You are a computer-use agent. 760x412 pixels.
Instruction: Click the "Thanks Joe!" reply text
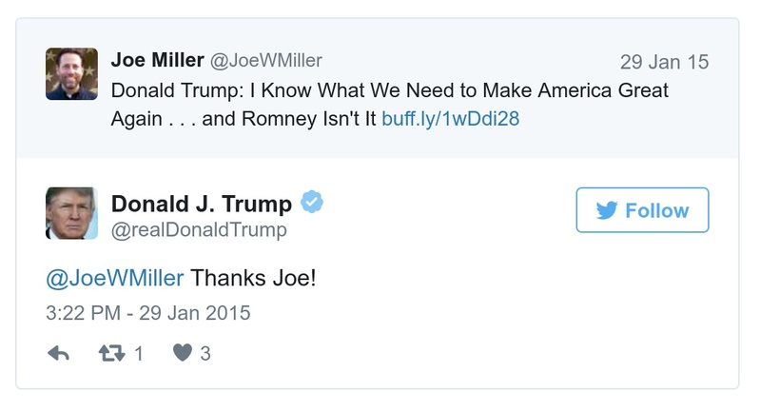tap(254, 279)
